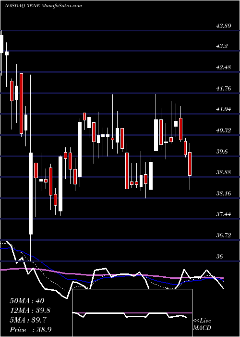Click the 43.89 price label
240x337 pixels.
(x=224, y=26)
